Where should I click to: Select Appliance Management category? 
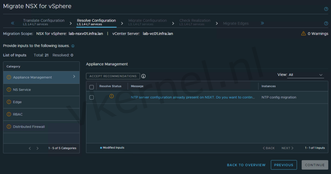tap(41, 77)
